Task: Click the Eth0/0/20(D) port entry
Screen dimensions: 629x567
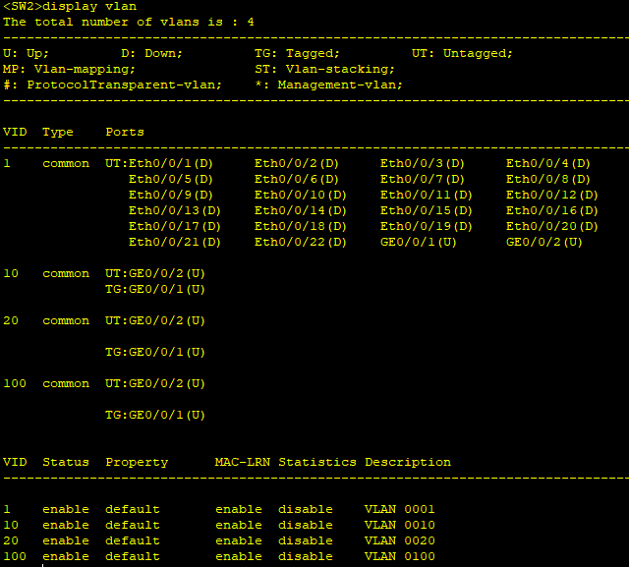Action: click(x=552, y=226)
